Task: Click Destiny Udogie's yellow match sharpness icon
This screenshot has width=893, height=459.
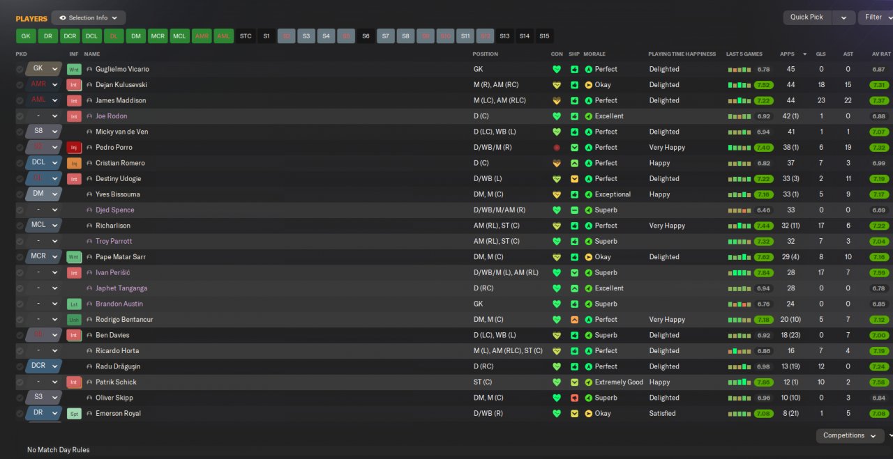Action: pos(574,179)
